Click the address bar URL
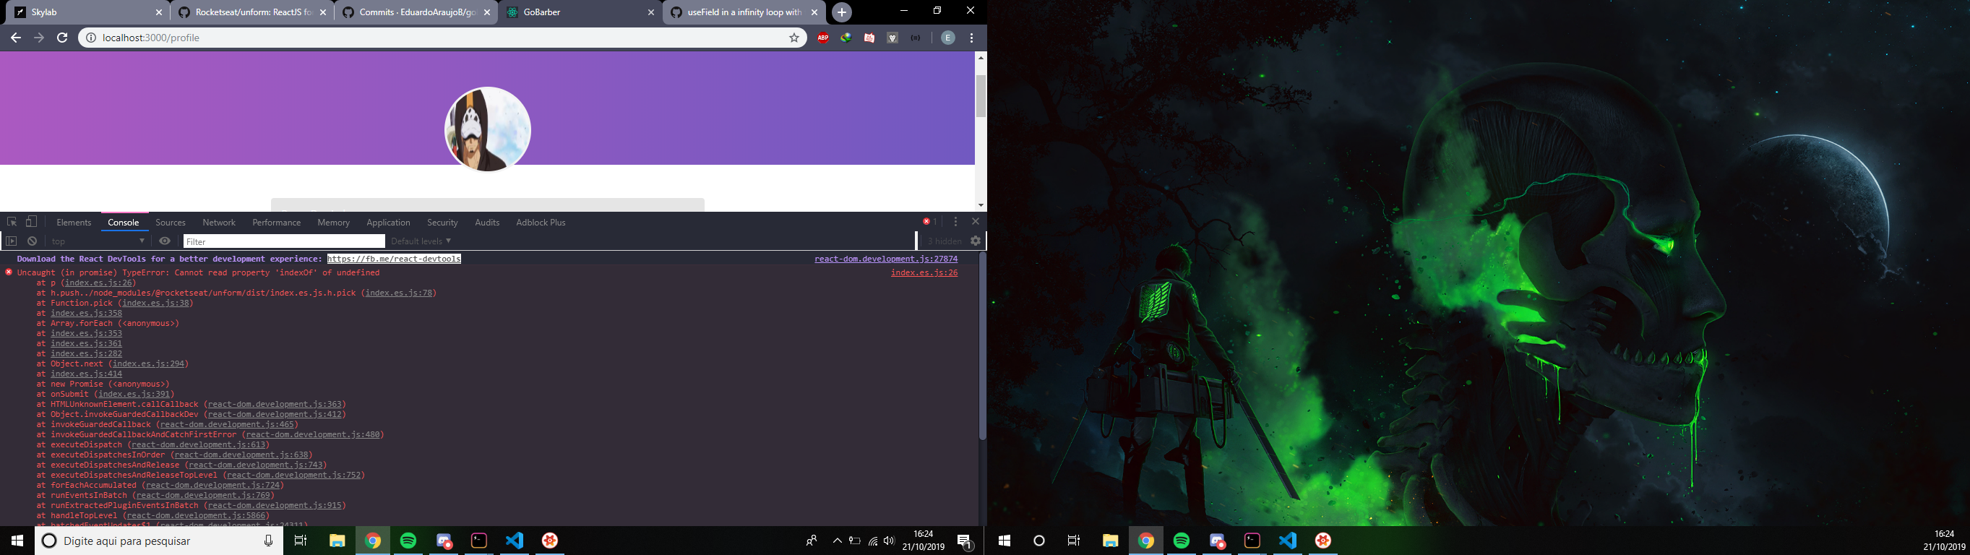This screenshot has width=1970, height=555. (150, 38)
